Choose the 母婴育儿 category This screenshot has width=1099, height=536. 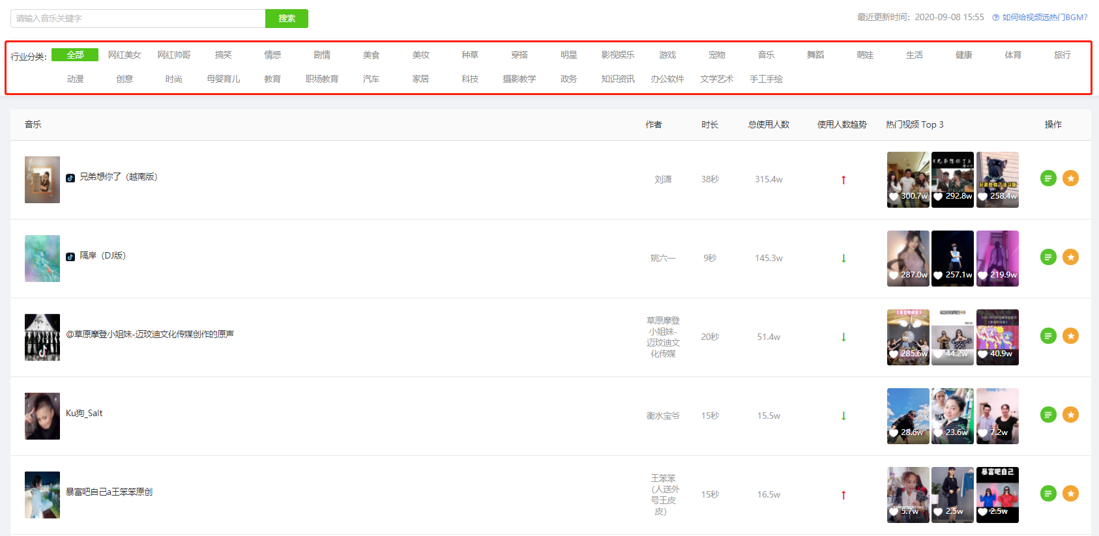tap(223, 79)
